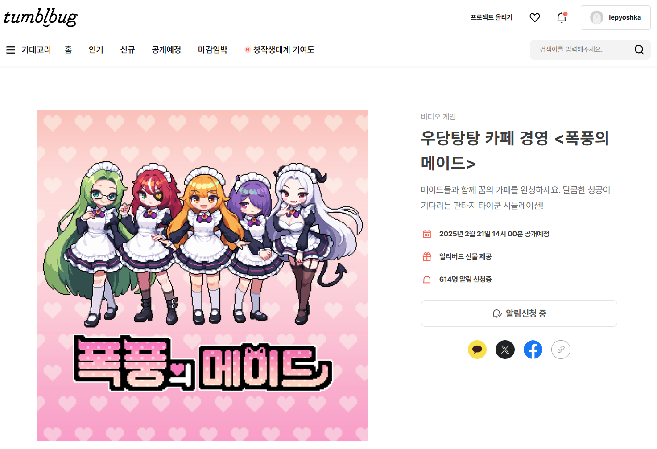Screen dimensions: 657x449
Task: Go to tumblbug home logo
Action: tap(41, 17)
